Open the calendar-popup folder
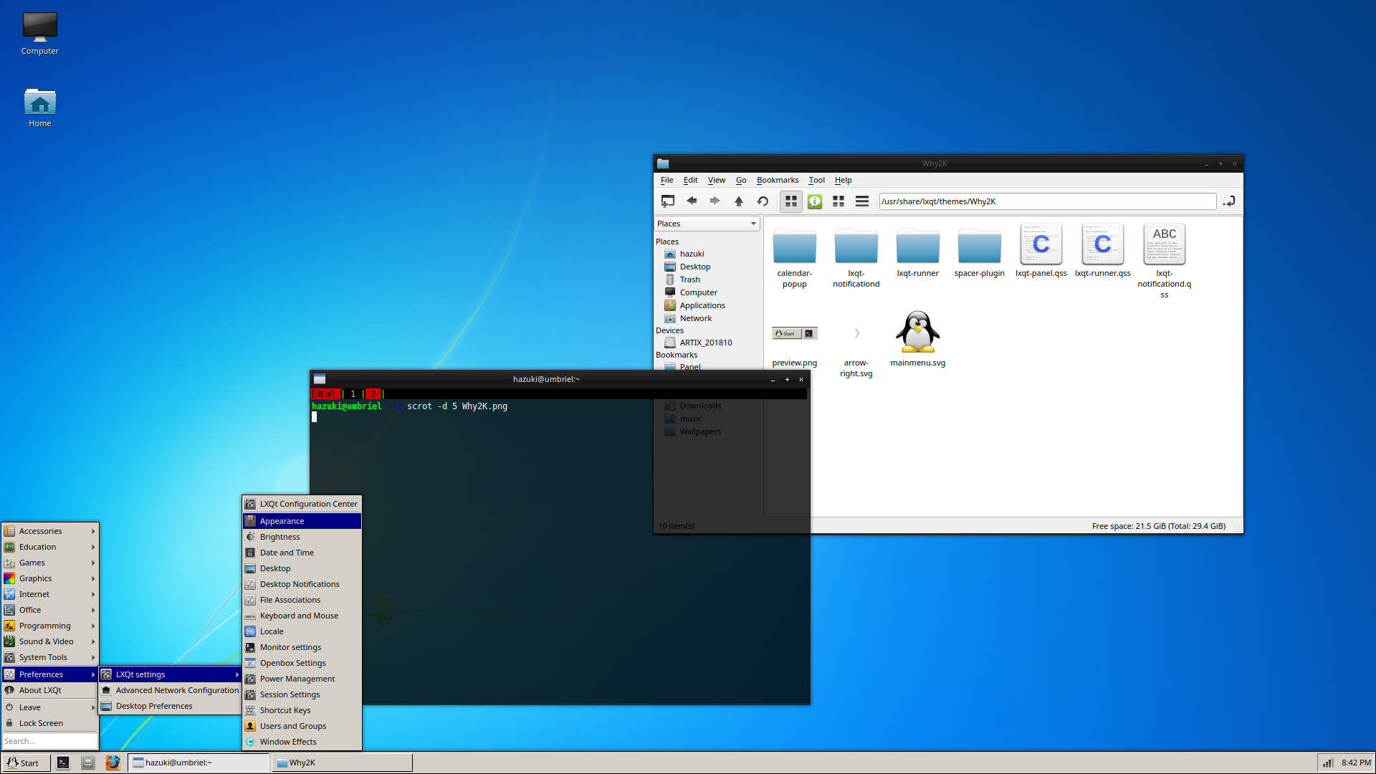Viewport: 1376px width, 774px height. (x=795, y=258)
